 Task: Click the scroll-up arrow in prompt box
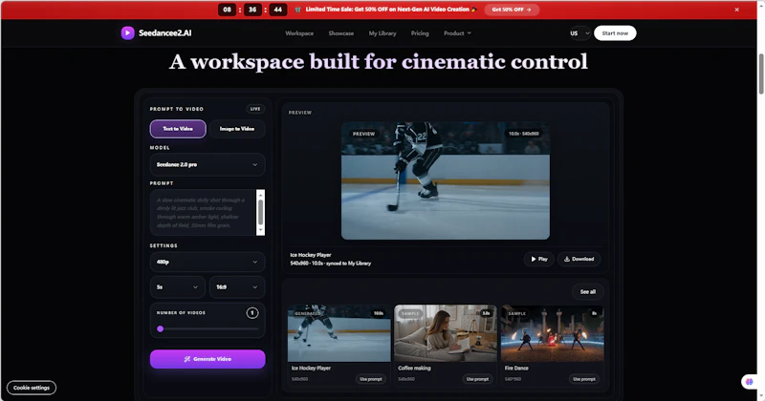click(x=260, y=195)
